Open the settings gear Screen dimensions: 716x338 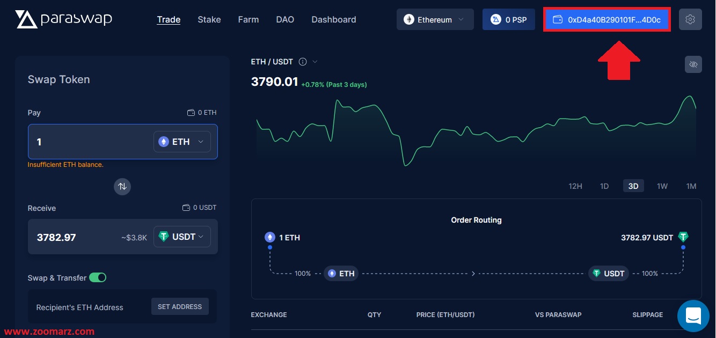click(690, 19)
